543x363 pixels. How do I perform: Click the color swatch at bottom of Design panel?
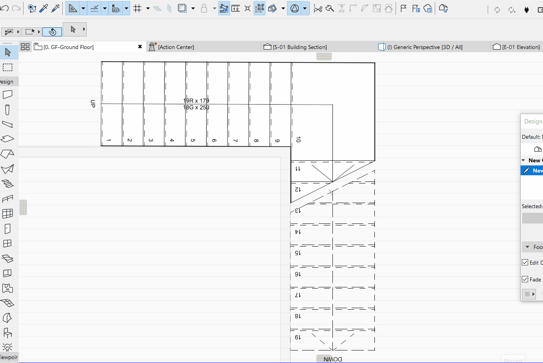click(x=527, y=294)
